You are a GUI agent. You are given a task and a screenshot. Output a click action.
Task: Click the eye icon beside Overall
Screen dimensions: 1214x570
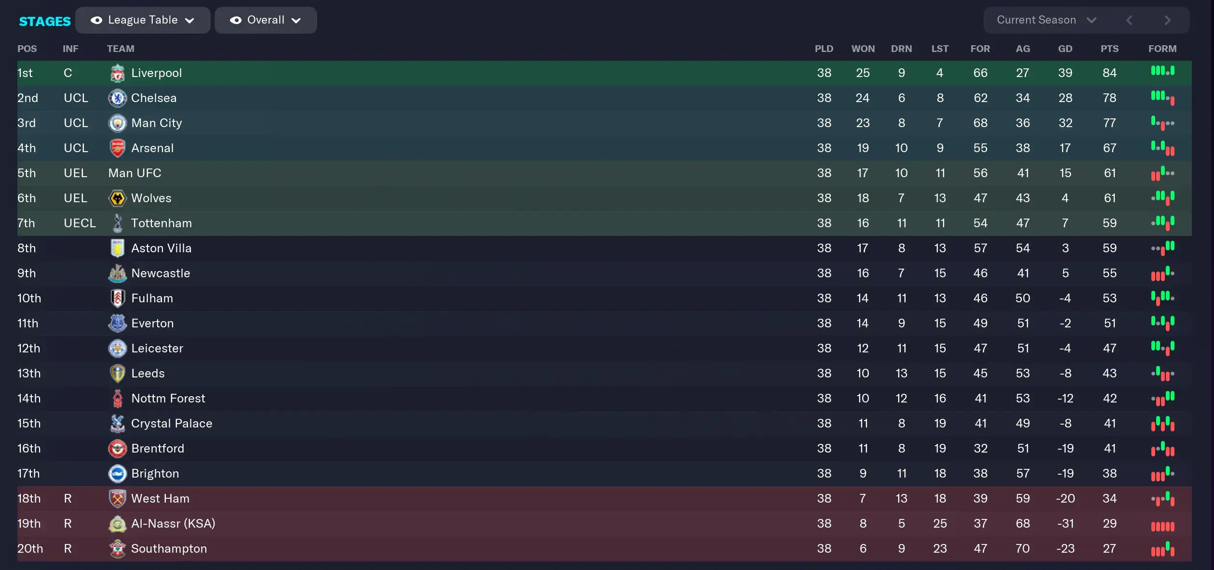point(236,20)
